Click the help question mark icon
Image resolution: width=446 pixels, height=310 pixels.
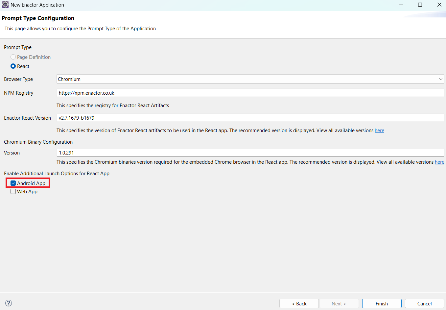(9, 303)
